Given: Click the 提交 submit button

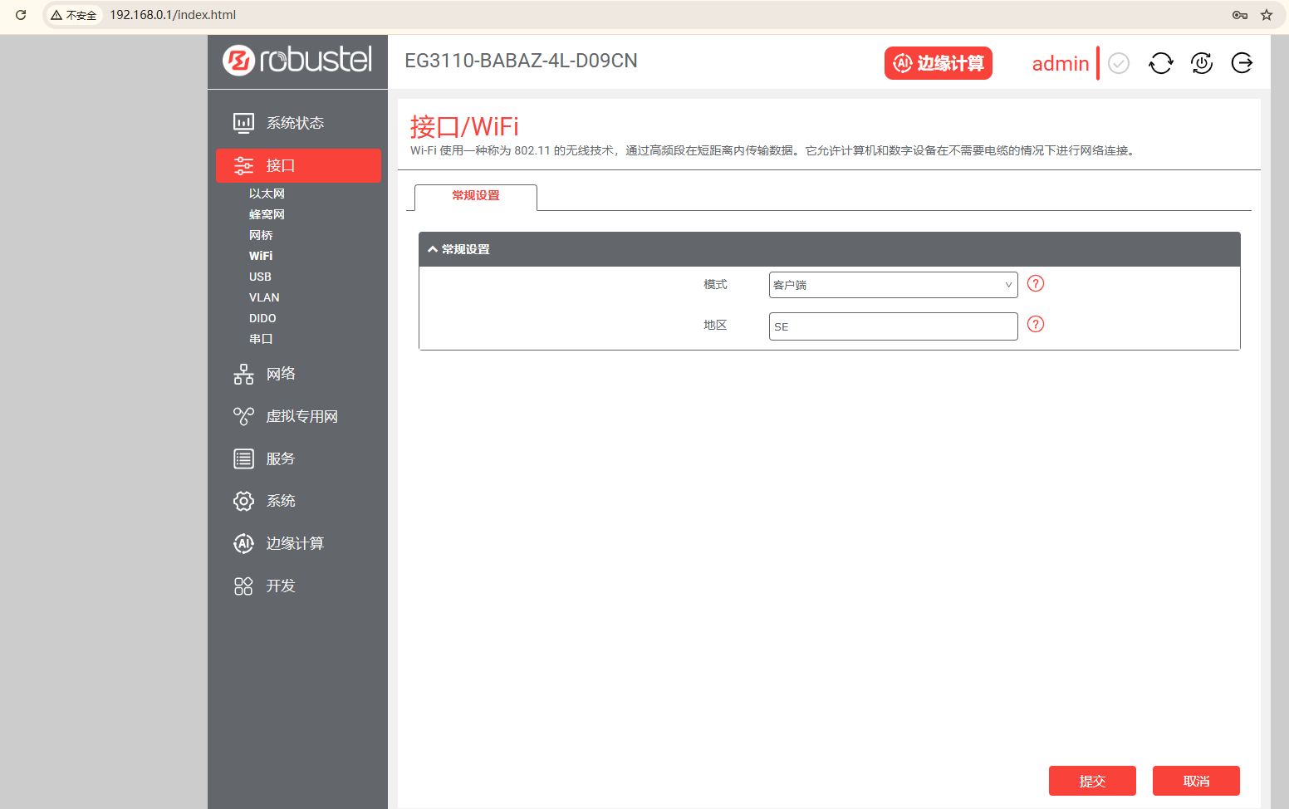Looking at the screenshot, I should coord(1092,781).
